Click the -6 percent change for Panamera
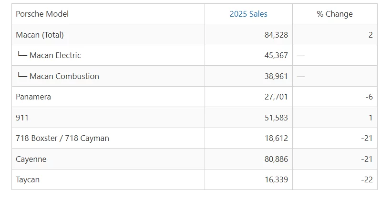Viewport: 391px width, 199px height. coord(369,97)
